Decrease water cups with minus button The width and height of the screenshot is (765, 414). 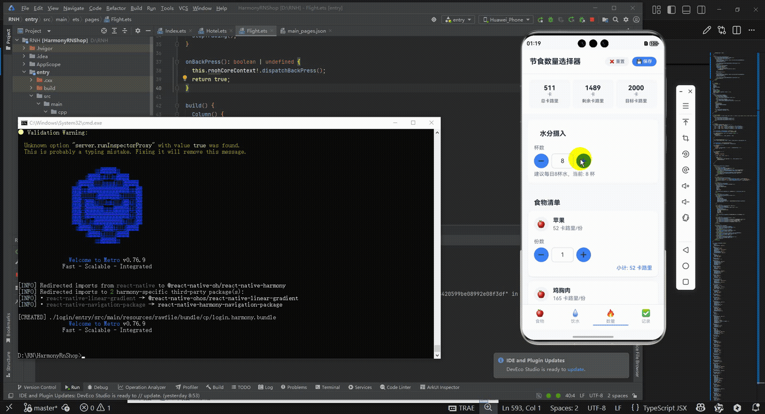click(541, 161)
